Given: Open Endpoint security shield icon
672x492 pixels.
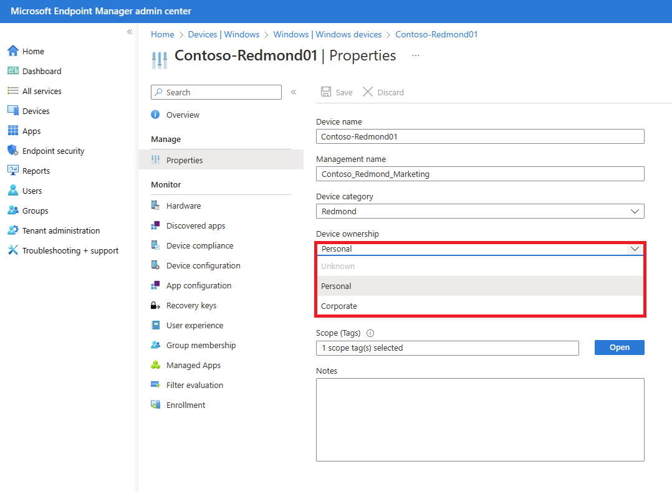Looking at the screenshot, I should (x=12, y=151).
